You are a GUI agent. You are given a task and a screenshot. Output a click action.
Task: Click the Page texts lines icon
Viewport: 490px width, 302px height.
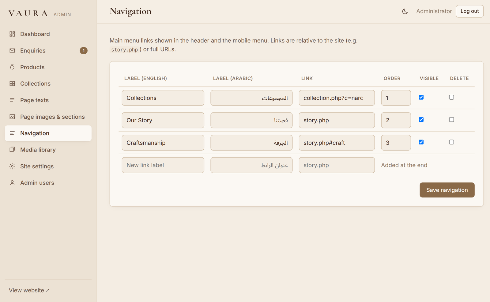[12, 100]
